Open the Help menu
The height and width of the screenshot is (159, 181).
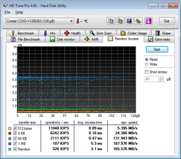pos(19,12)
